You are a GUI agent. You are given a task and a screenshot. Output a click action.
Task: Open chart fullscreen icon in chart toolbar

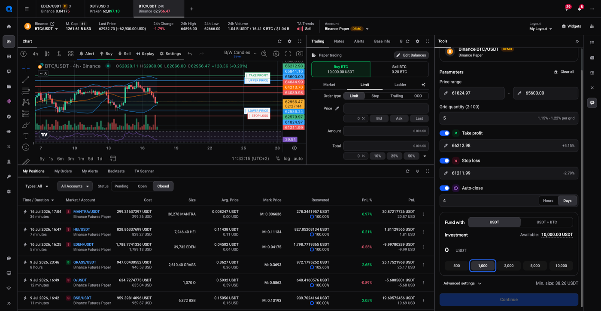288,54
